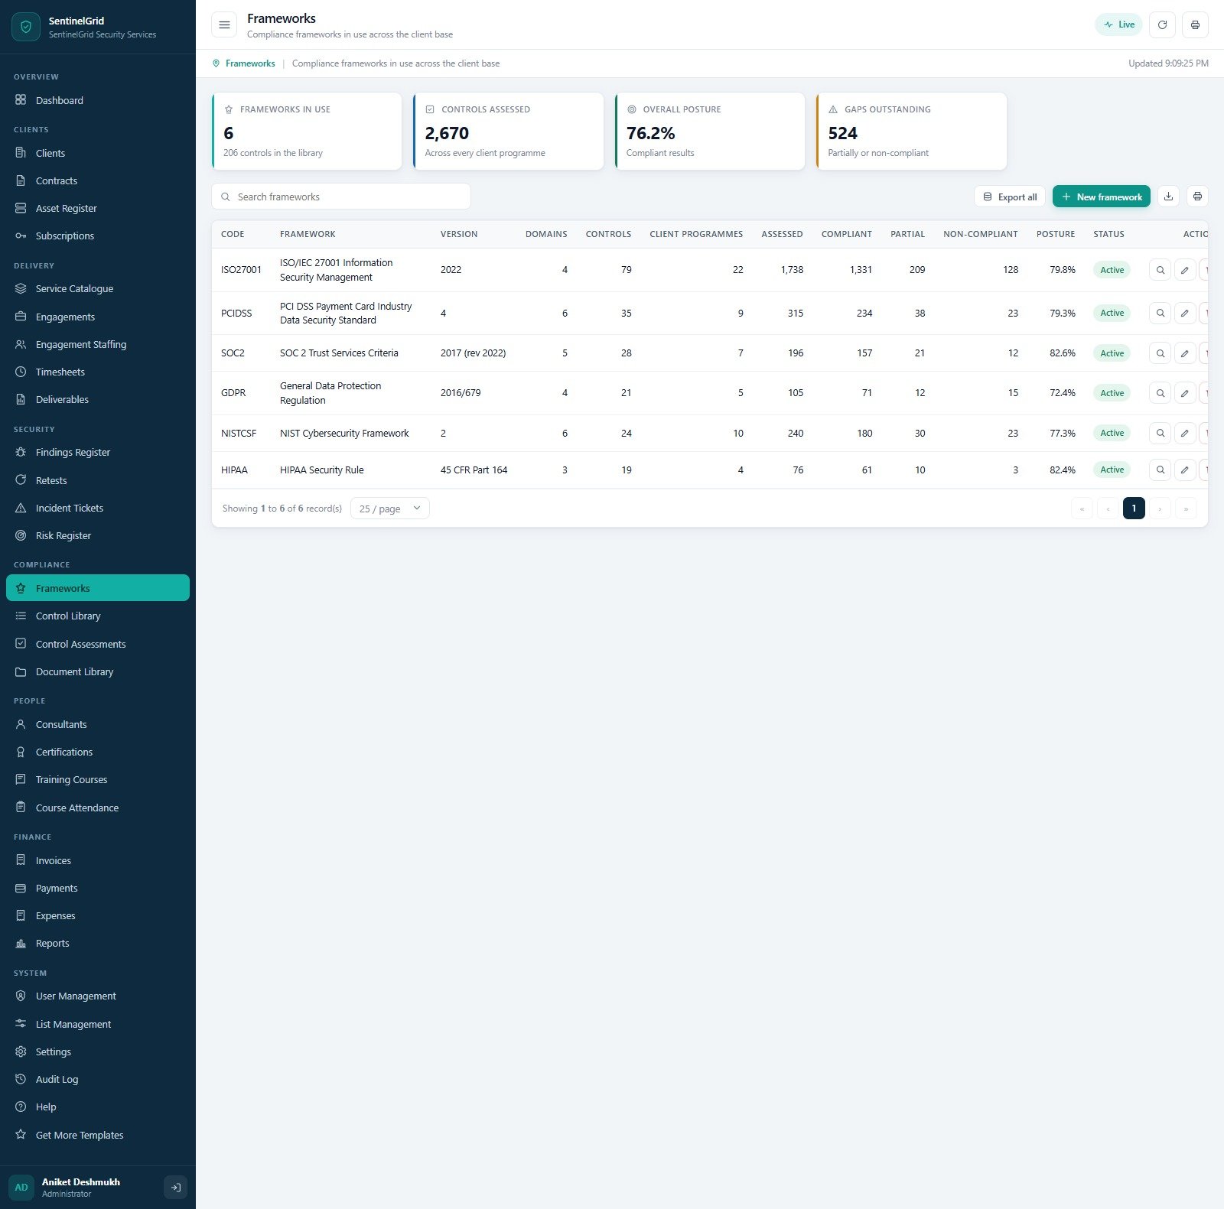
Task: Click the Active status badge for GDPR
Action: pyautogui.click(x=1112, y=393)
